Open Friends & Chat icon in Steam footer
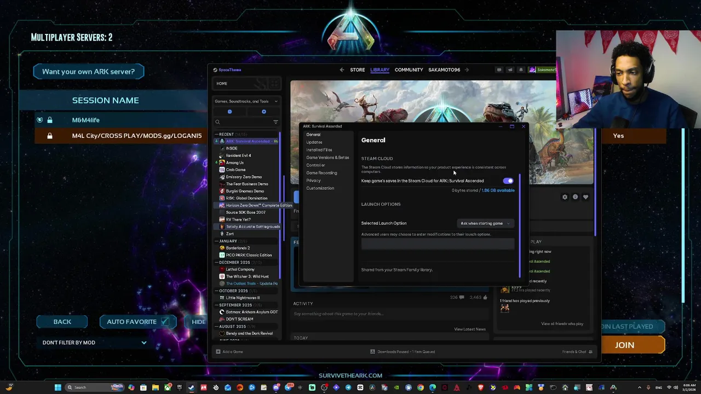The height and width of the screenshot is (394, 701). click(x=590, y=351)
